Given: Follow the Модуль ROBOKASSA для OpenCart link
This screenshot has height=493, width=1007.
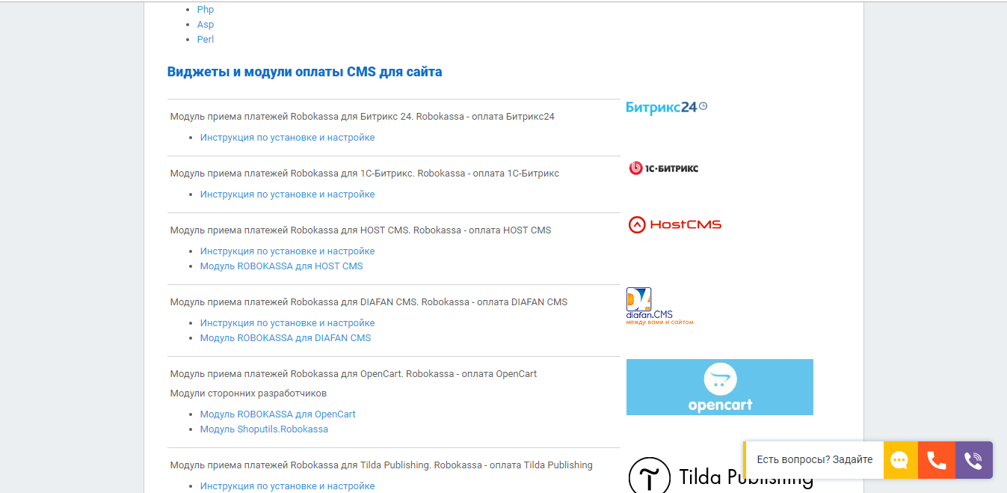Looking at the screenshot, I should (x=277, y=414).
